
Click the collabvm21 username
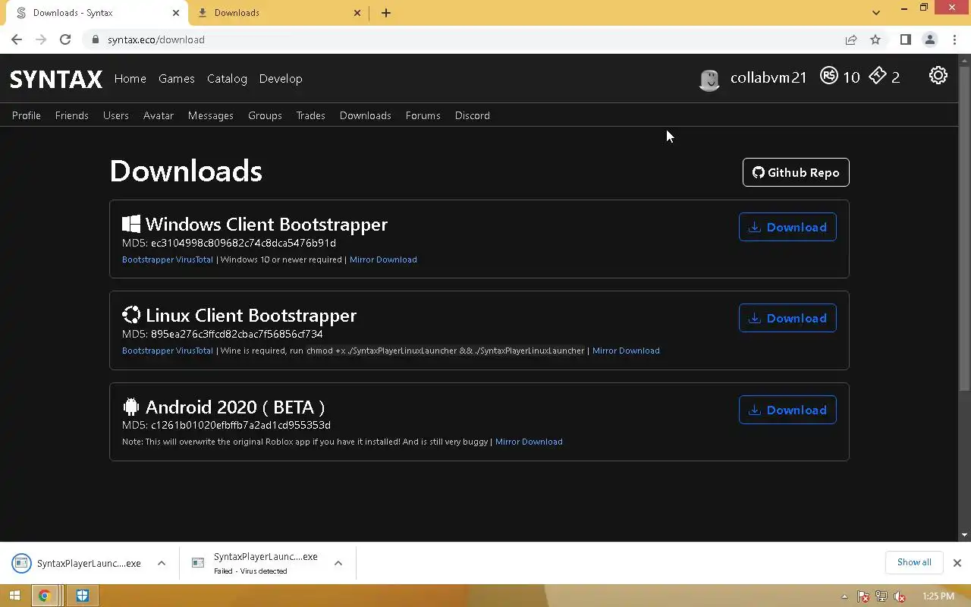pyautogui.click(x=768, y=77)
